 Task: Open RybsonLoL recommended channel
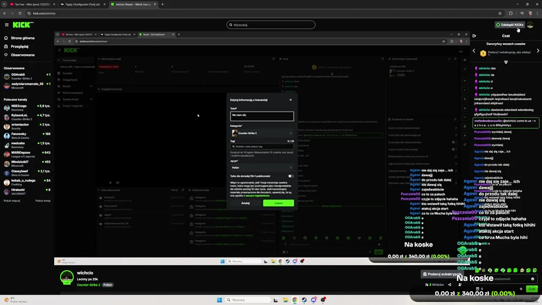(x=27, y=117)
